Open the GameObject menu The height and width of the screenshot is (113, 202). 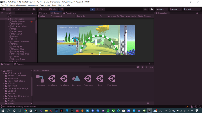pos(22,5)
